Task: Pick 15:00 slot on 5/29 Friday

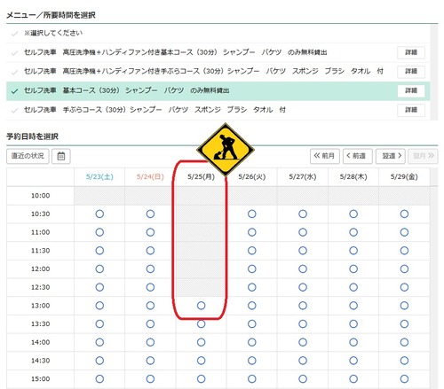Action: tap(404, 378)
